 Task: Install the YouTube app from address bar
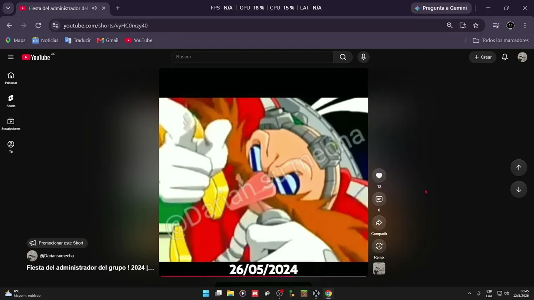pyautogui.click(x=463, y=25)
